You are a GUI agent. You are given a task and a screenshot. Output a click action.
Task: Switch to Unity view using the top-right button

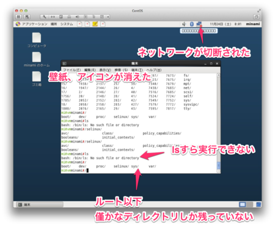pyautogui.click(x=256, y=17)
